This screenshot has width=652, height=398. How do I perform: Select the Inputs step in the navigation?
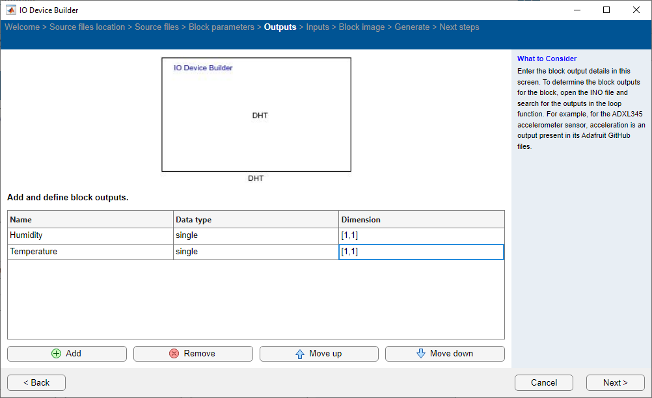tap(317, 27)
